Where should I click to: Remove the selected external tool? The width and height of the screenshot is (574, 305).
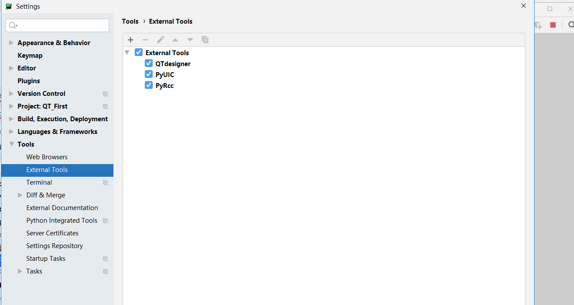click(x=145, y=40)
